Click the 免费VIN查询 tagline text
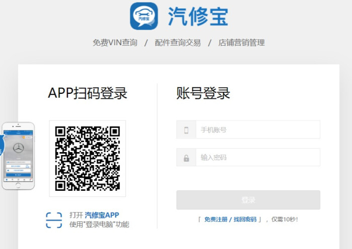Image resolution: width=352 pixels, height=249 pixels. click(x=115, y=42)
